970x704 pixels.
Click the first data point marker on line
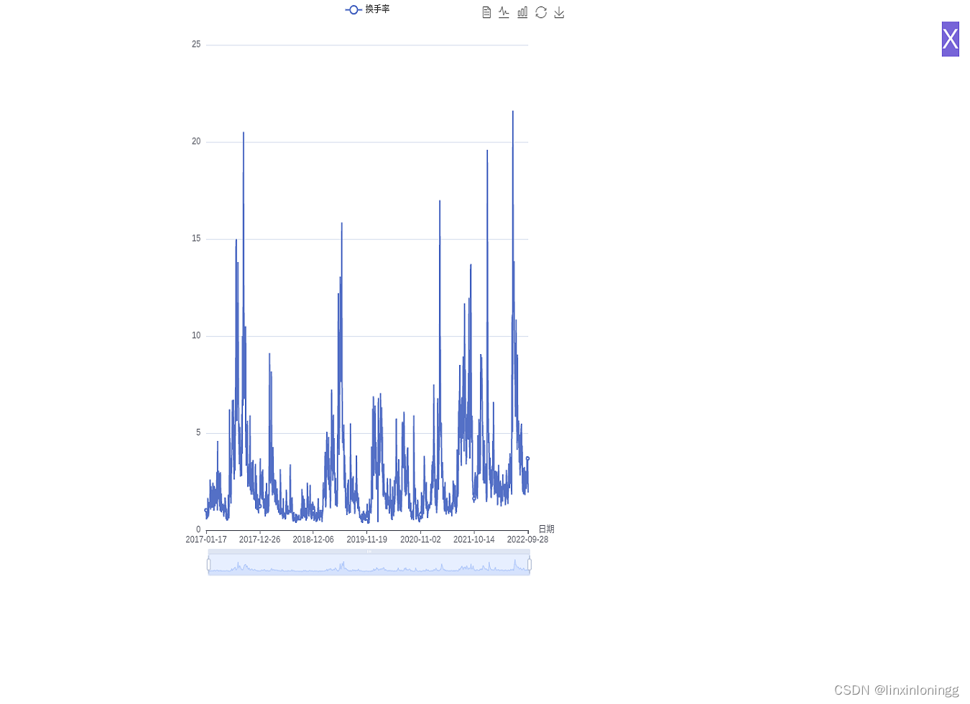click(x=206, y=510)
